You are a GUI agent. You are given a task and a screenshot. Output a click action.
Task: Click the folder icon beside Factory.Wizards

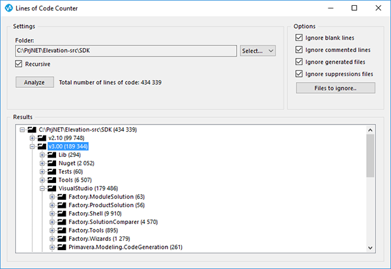(62, 238)
